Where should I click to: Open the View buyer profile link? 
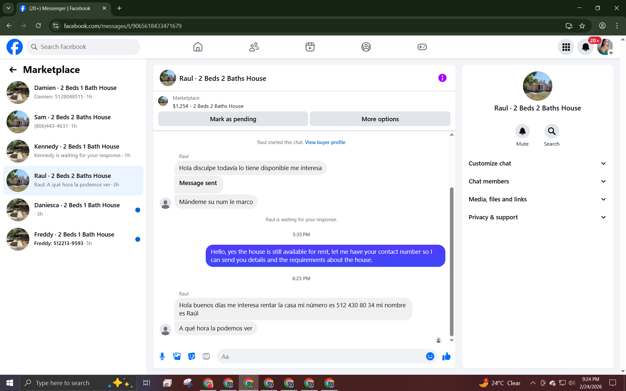coord(325,142)
